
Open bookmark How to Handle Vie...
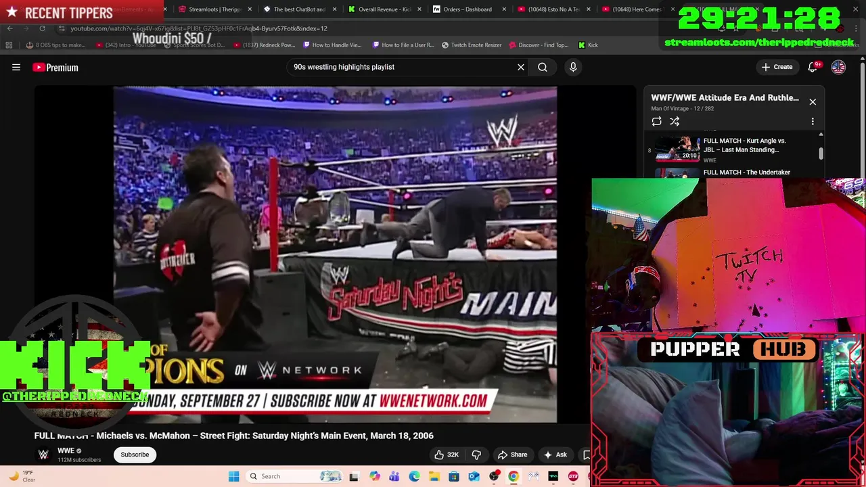[x=332, y=45]
